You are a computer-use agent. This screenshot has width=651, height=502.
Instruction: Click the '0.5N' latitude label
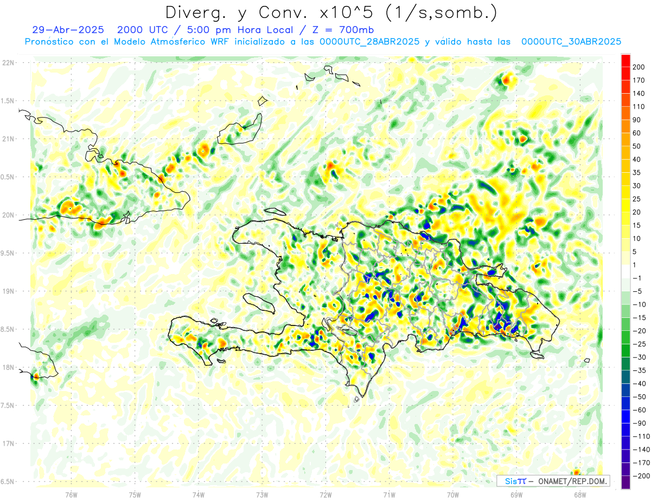tap(8, 177)
